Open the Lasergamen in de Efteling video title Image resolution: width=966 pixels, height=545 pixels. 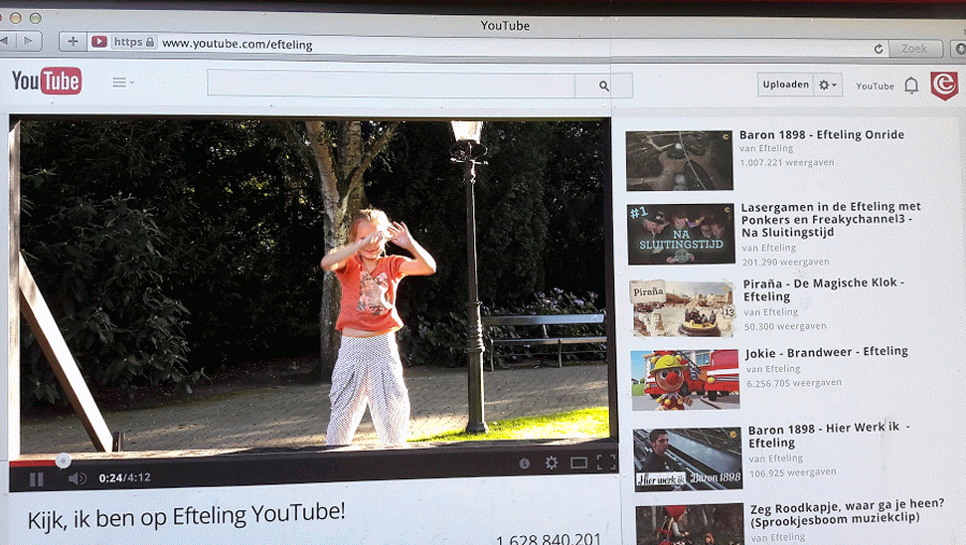pyautogui.click(x=831, y=219)
